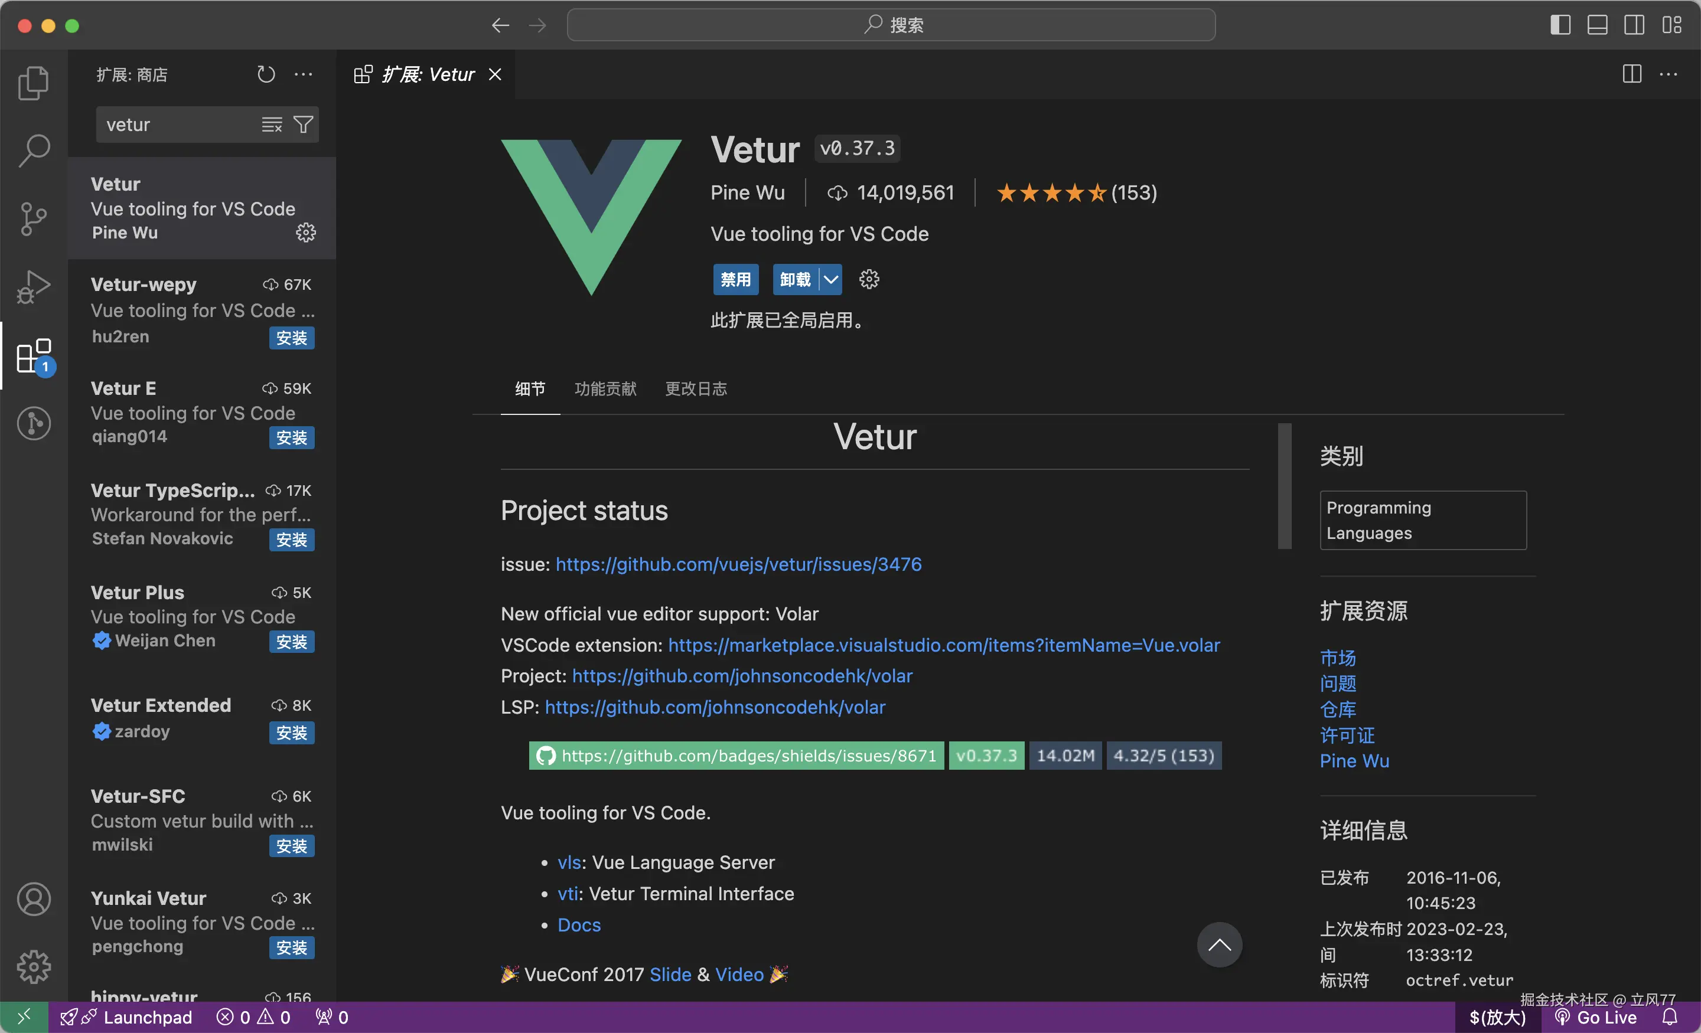Open extensions view more actions menu
1701x1033 pixels.
click(303, 74)
